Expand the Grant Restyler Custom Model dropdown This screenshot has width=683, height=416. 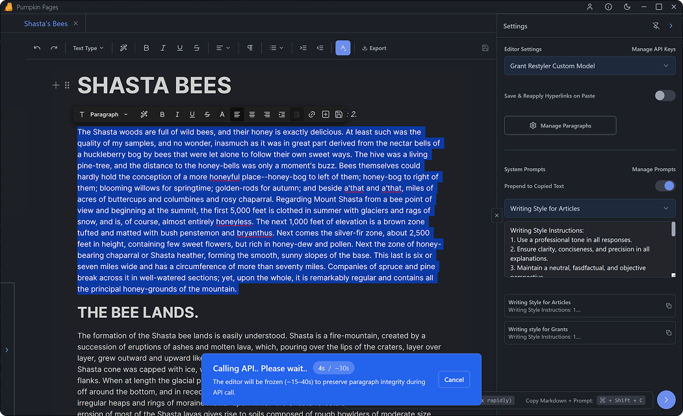[x=589, y=66]
